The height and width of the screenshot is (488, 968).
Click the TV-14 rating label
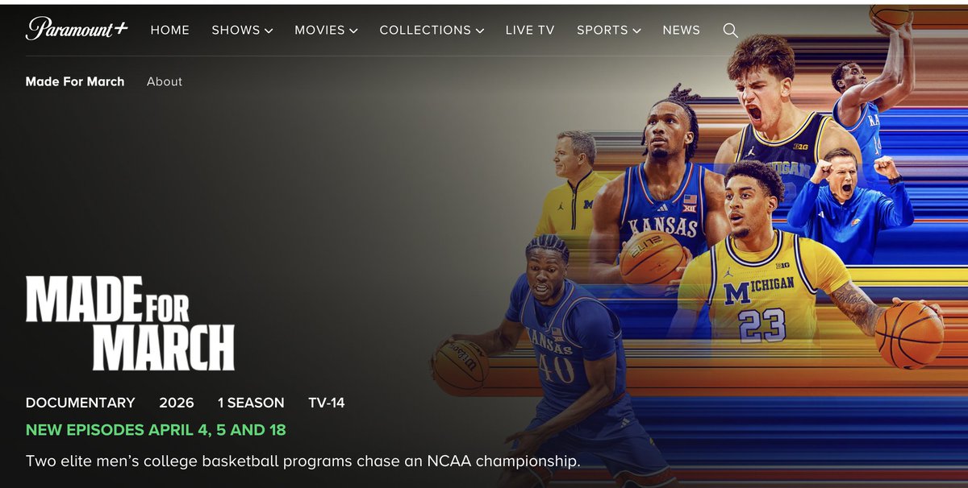point(327,403)
